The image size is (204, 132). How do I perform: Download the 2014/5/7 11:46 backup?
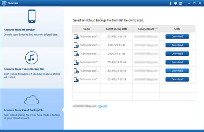[177, 54]
